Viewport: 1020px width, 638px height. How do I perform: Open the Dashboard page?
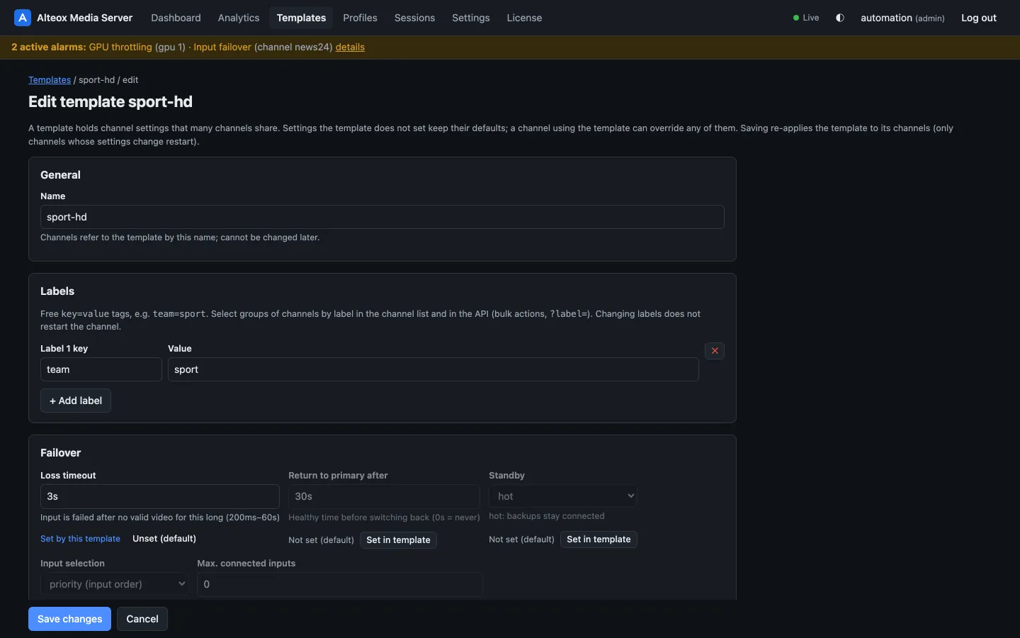176,18
